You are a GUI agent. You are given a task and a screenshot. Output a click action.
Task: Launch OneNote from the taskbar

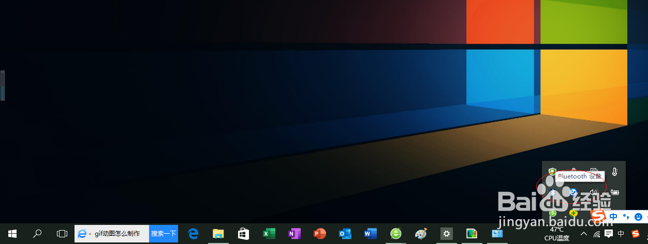(x=294, y=234)
